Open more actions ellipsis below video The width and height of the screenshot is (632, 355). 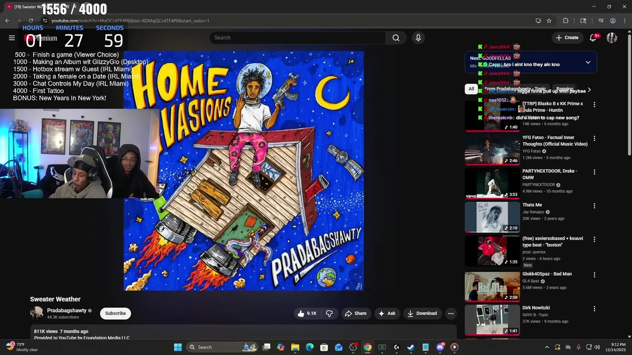(x=450, y=314)
